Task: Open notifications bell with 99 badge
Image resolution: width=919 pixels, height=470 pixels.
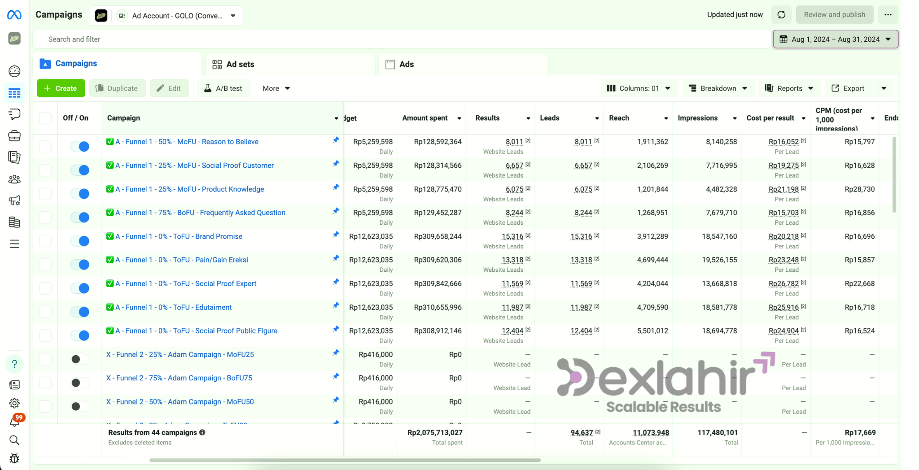Action: click(15, 421)
